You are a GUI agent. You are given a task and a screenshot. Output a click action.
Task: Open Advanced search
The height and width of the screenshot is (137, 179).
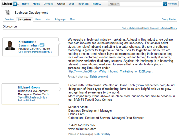pyautogui.click(x=172, y=4)
